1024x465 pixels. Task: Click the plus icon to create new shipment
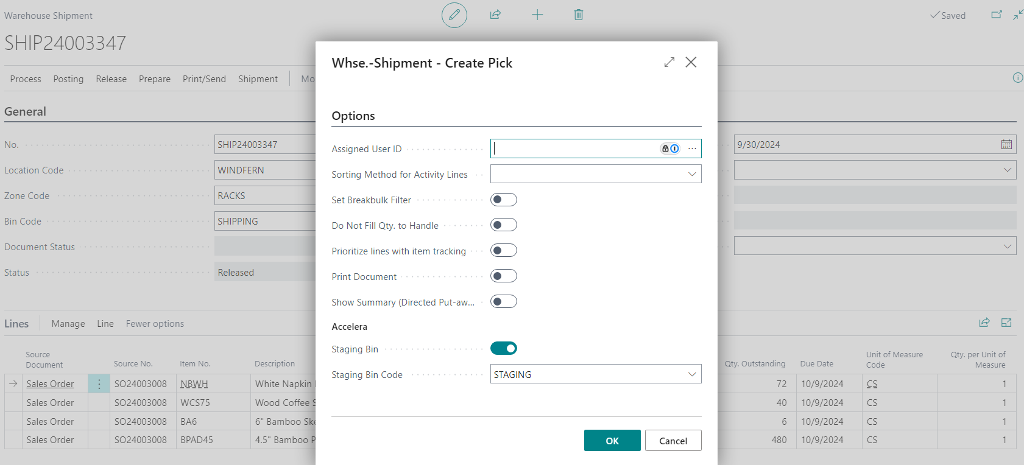pyautogui.click(x=537, y=15)
